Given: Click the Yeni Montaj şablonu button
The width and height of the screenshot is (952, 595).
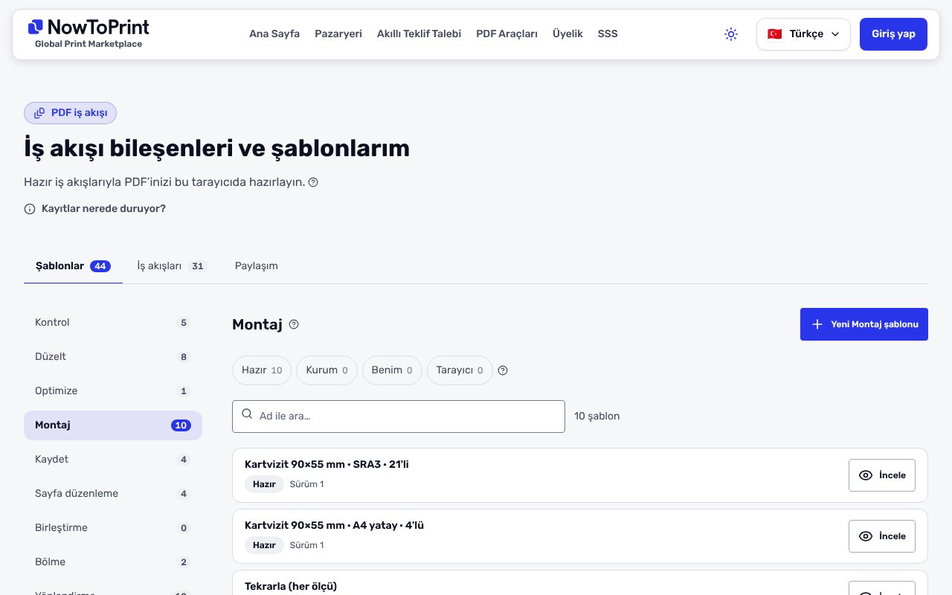Looking at the screenshot, I should (x=864, y=324).
